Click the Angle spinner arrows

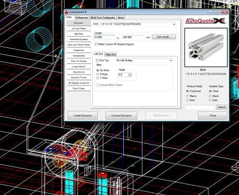tap(130, 75)
